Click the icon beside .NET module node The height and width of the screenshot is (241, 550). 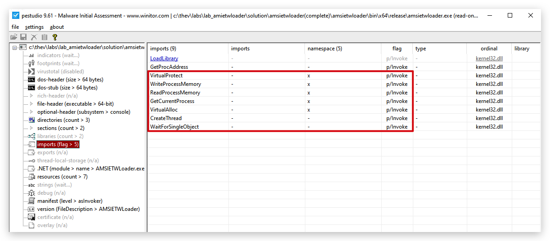pos(31,169)
